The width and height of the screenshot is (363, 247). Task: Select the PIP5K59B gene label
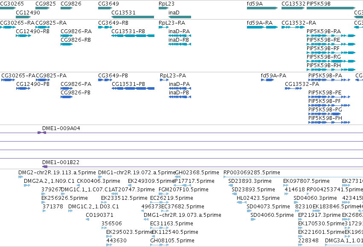(319, 4)
